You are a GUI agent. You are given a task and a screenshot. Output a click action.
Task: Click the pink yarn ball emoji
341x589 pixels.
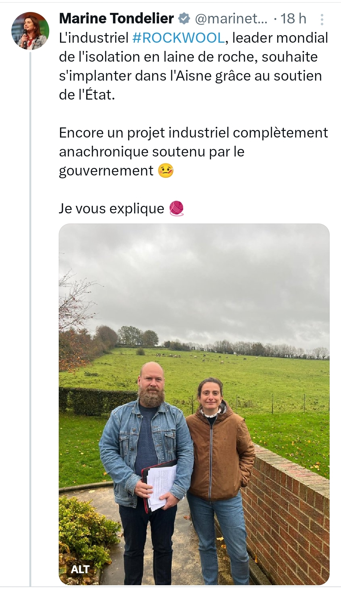click(176, 209)
